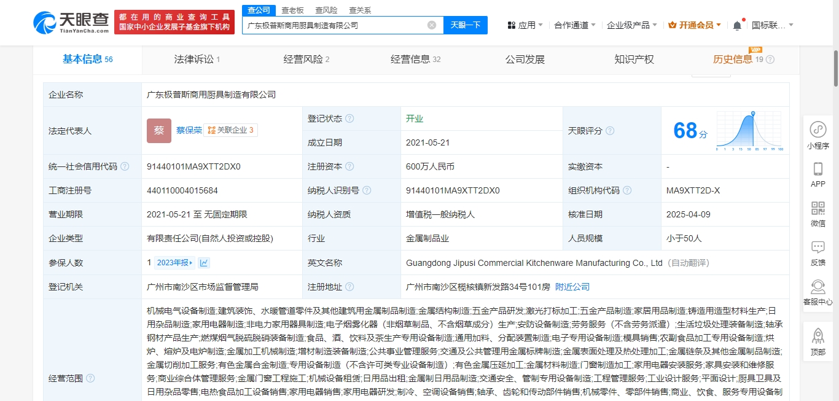Select the 企业类型 value 有限责任公司
The image size is (839, 401).
click(210, 238)
